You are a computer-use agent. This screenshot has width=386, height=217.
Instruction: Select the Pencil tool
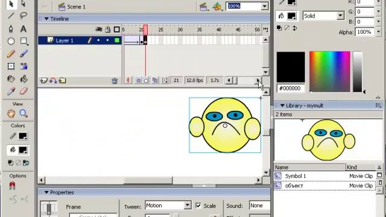click(11, 54)
